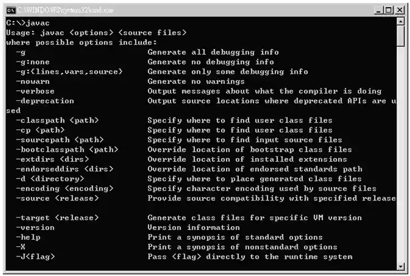The image size is (410, 276).
Task: Click the scrollbar down arrow
Action: (x=400, y=266)
